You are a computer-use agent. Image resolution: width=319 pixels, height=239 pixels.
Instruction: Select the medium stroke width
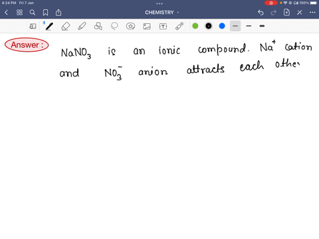tap(249, 26)
